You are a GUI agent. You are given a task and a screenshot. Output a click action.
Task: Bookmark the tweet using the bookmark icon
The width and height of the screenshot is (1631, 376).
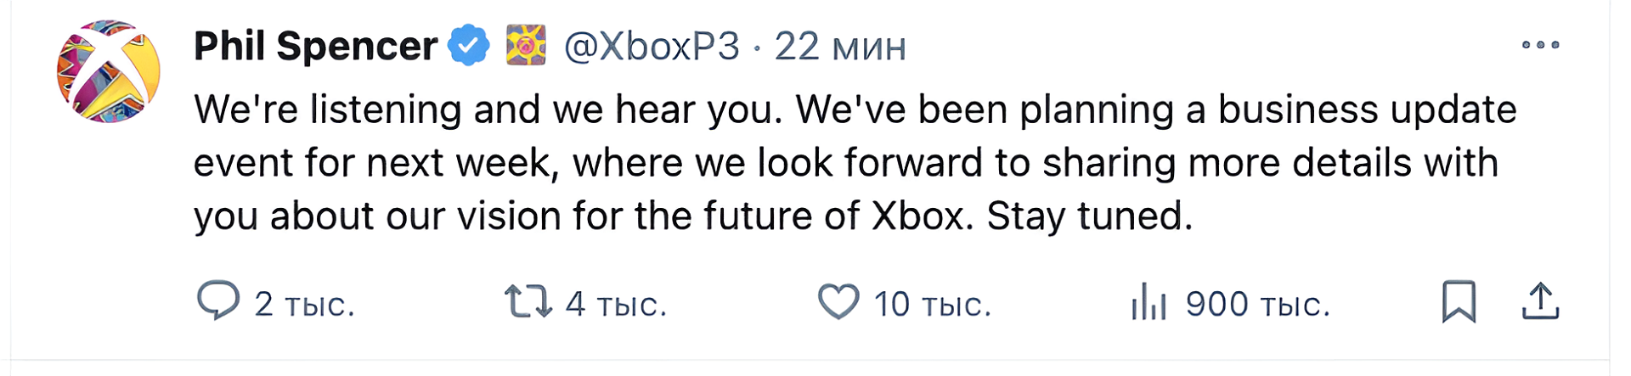coord(1459,301)
